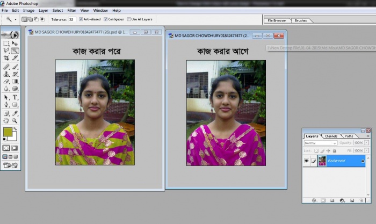Select the Hand tool
This screenshot has width=376, height=224.
click(x=6, y=121)
